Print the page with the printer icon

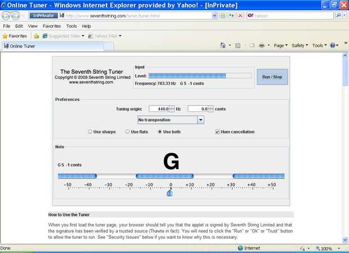coord(262,46)
